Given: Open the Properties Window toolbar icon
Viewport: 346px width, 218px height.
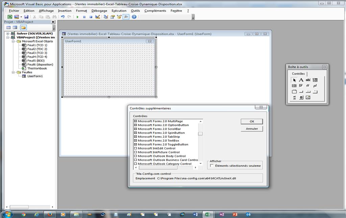Looking at the screenshot, I should [113, 17].
